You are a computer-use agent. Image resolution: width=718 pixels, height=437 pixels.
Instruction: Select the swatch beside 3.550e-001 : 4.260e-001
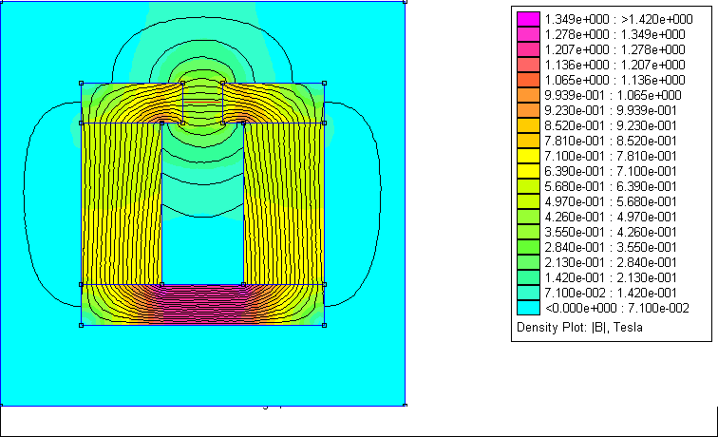(528, 232)
